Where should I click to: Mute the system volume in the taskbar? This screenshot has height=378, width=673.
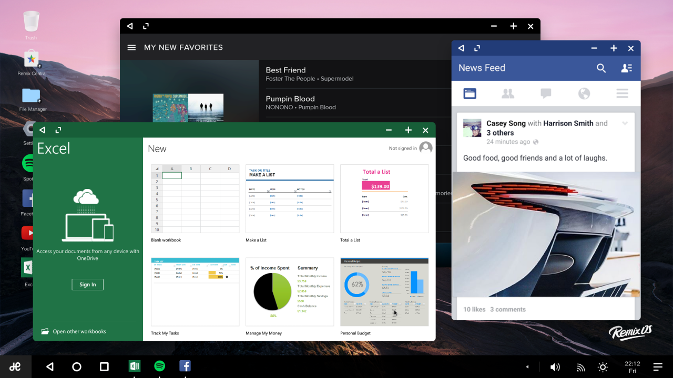pyautogui.click(x=555, y=366)
